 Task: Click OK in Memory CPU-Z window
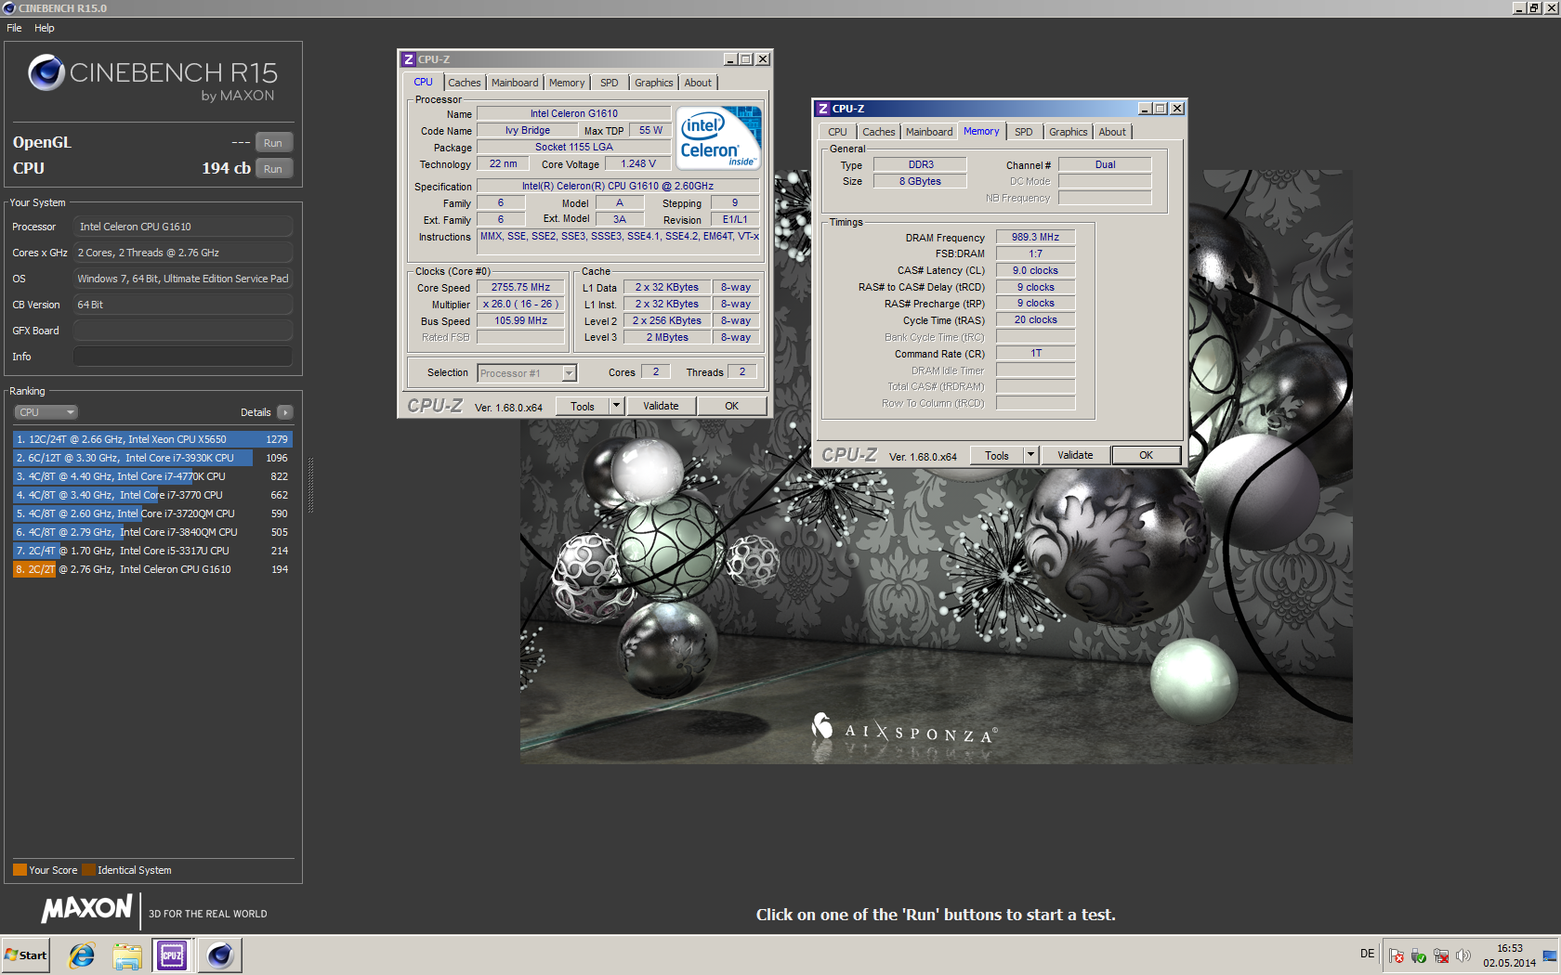[1147, 455]
